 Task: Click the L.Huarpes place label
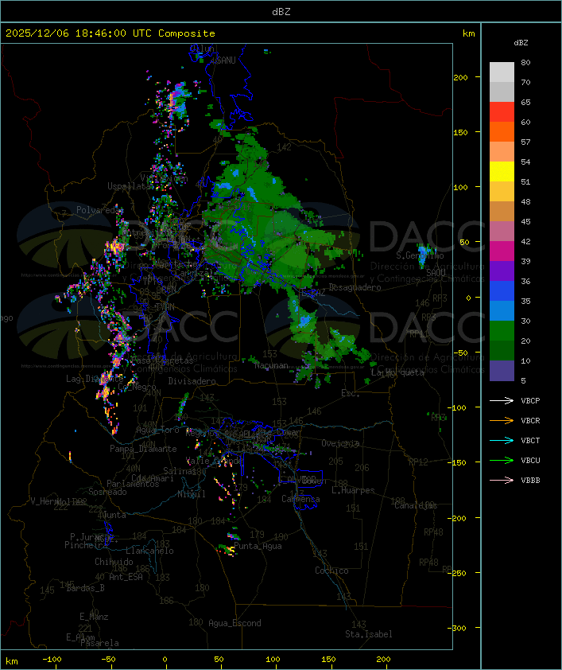pyautogui.click(x=353, y=490)
